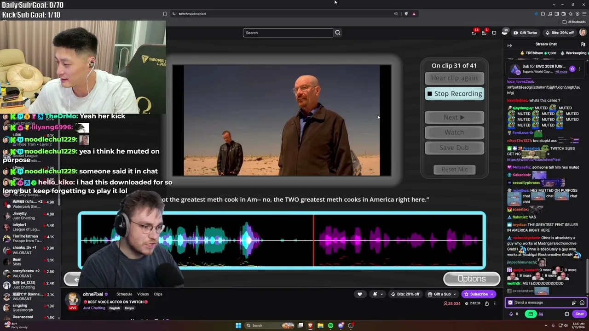Expand the Subscribe dropdown arrow
Viewport: 589px width, 331px height.
pyautogui.click(x=492, y=294)
